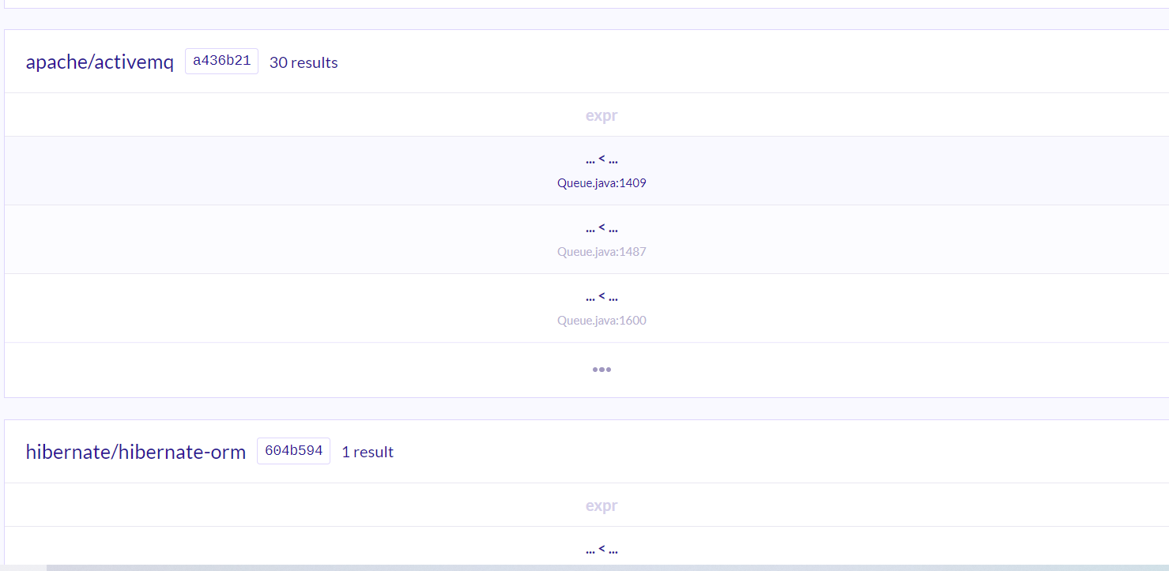
Task: Select the Queue.java:1600 result row
Action: tap(586, 308)
